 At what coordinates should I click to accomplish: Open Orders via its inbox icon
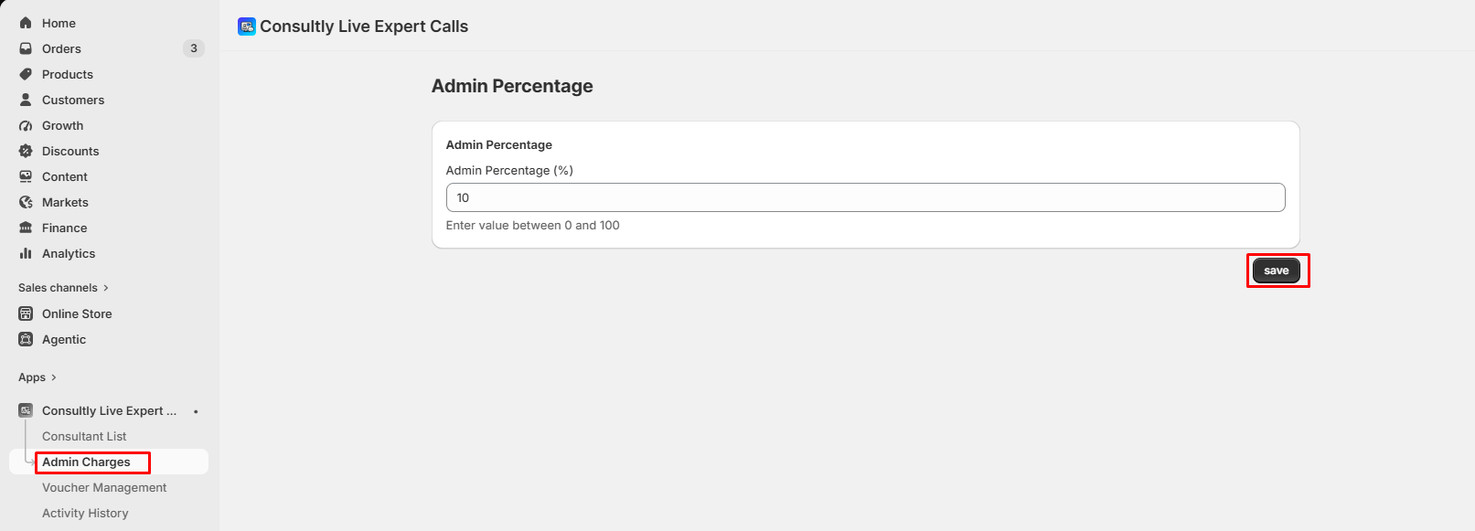[26, 48]
